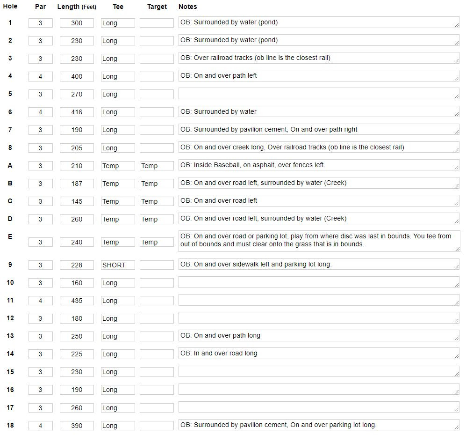
Task: Select the Par field for hole 18
Action: point(40,426)
